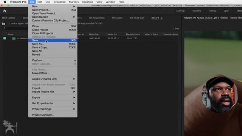242x136 pixels.
Task: Click the sort arrow in column header
Action: (83, 35)
